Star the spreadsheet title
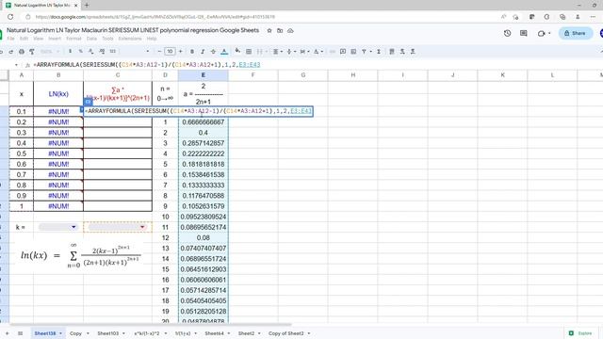603x339 pixels. point(269,30)
